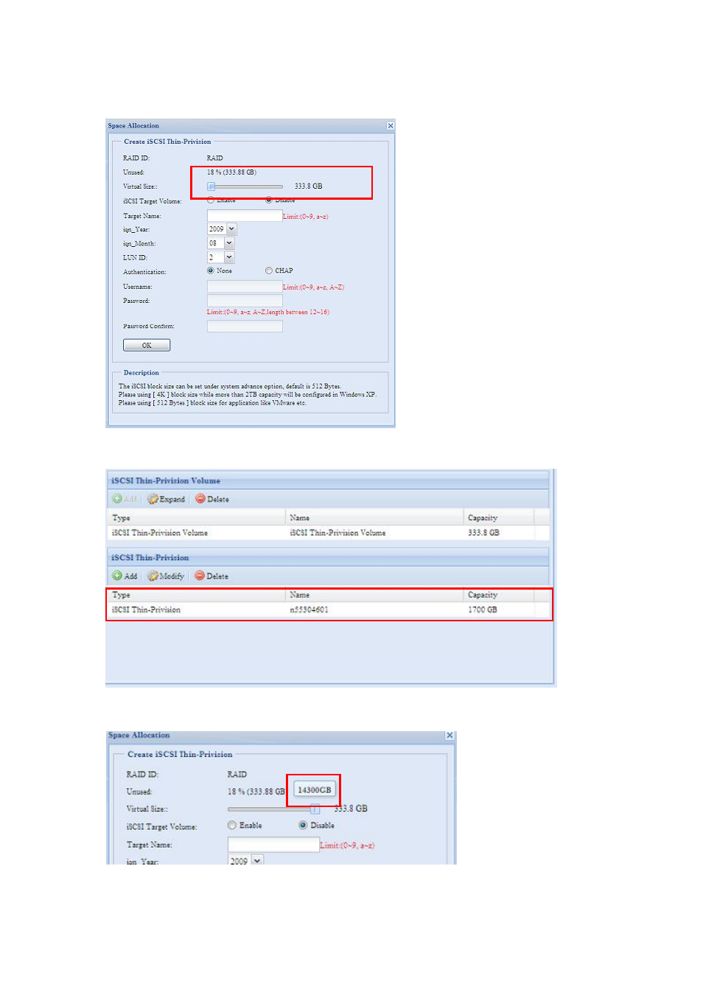Viewport: 703px width, 995px height.
Task: Click the 'iSCSI Thin-Privision' panel header
Action: 328,558
